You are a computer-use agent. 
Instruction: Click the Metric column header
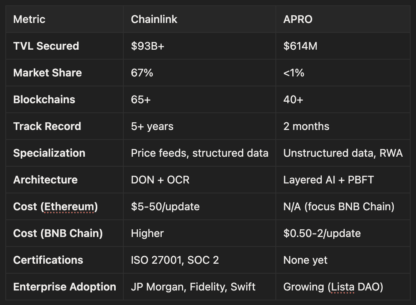pyautogui.click(x=29, y=19)
